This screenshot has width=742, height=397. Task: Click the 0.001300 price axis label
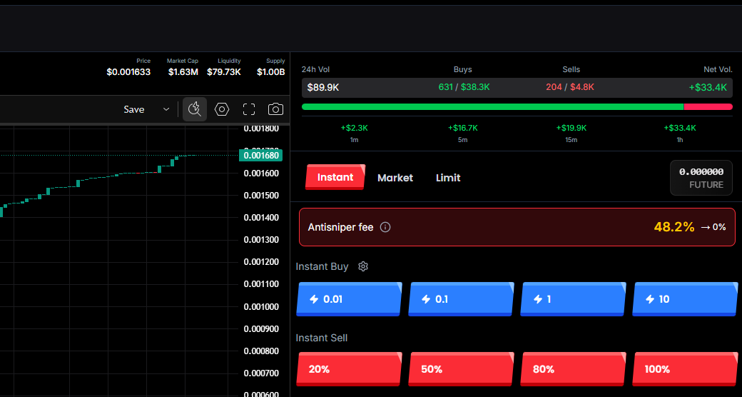(261, 240)
